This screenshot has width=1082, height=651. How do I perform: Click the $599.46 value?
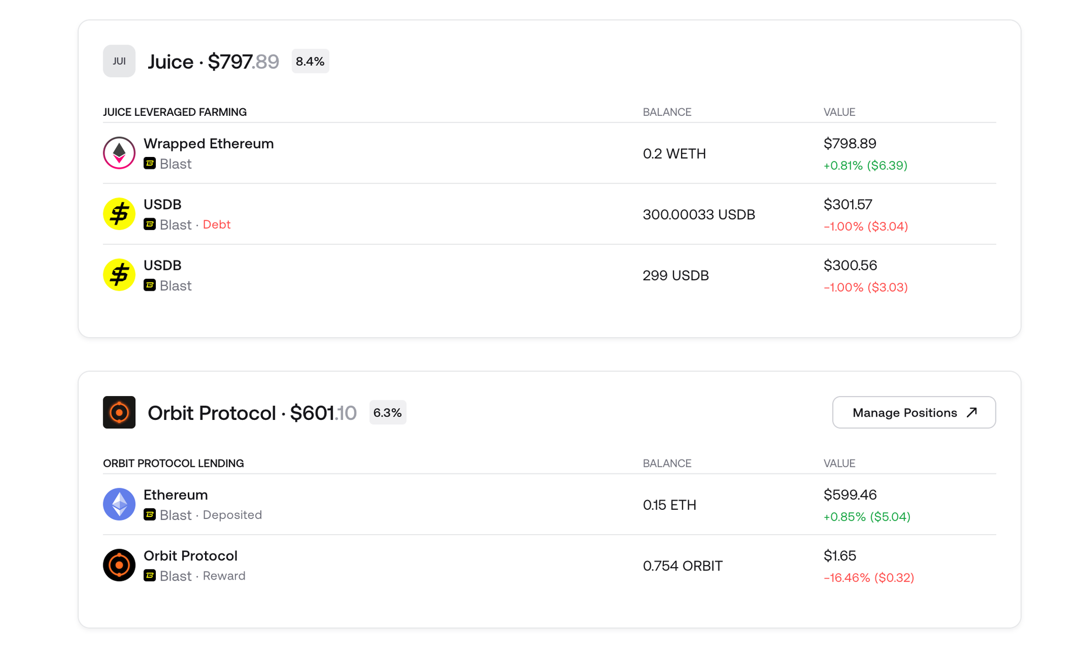(x=850, y=495)
